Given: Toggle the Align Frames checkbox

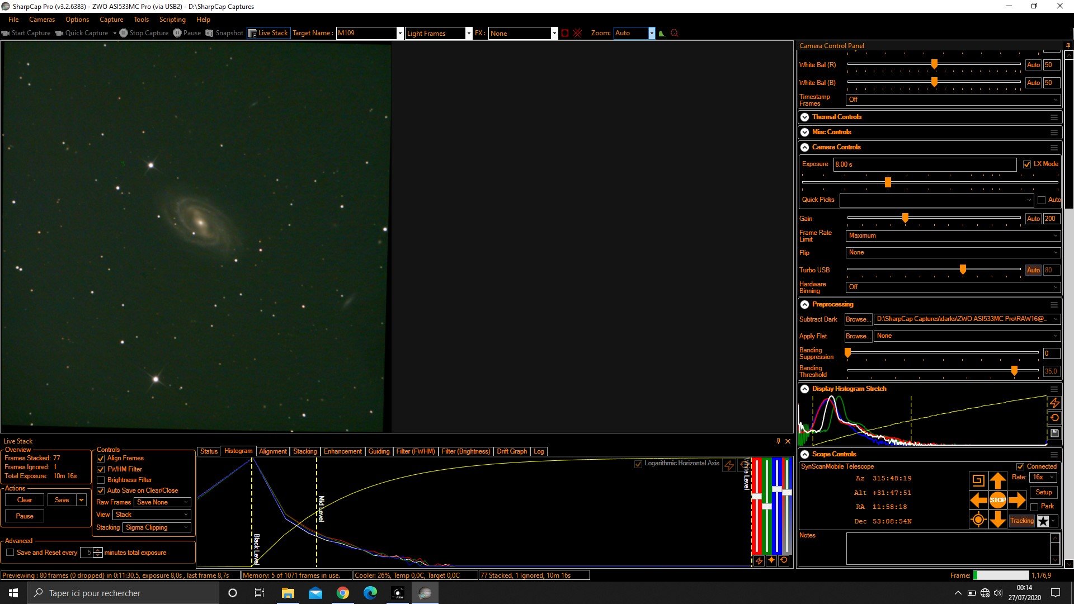Looking at the screenshot, I should click(x=101, y=459).
